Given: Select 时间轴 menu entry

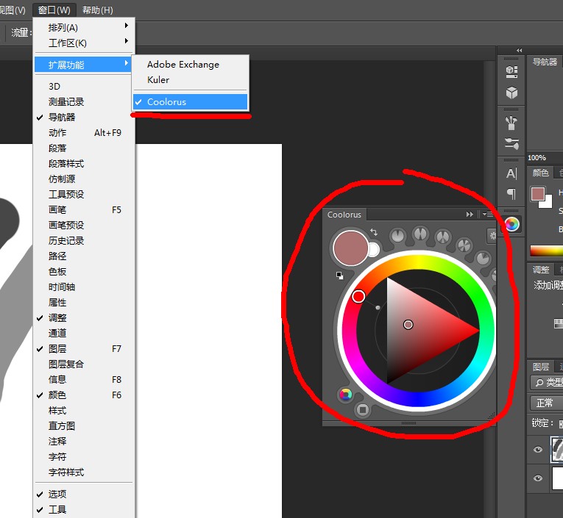Looking at the screenshot, I should tap(84, 287).
